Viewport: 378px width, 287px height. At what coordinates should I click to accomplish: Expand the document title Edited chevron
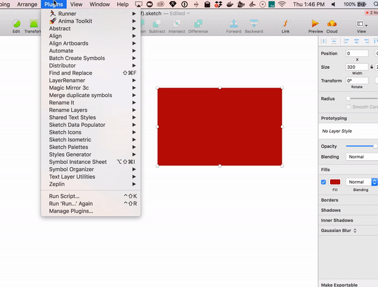coord(188,13)
